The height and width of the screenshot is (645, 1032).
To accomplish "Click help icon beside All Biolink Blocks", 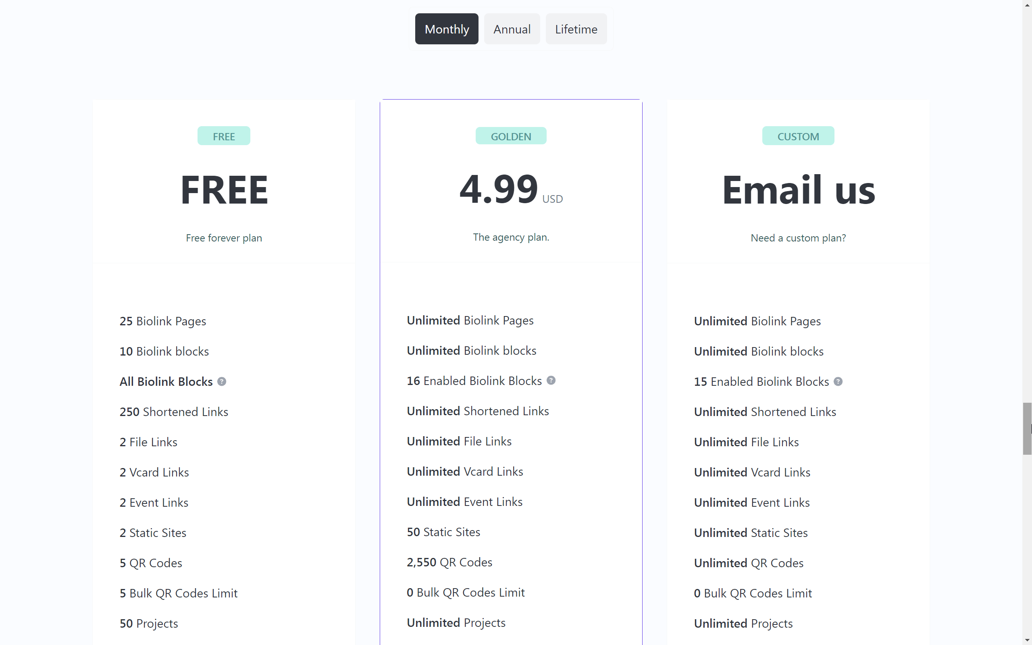I will click(x=222, y=381).
